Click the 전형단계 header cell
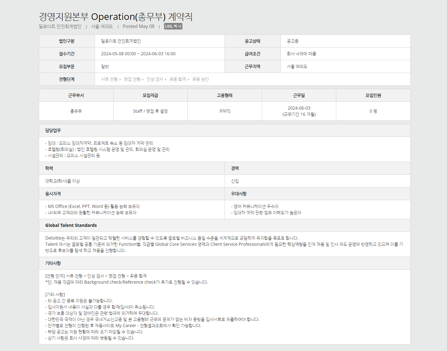This screenshot has height=351, width=447. point(67,79)
